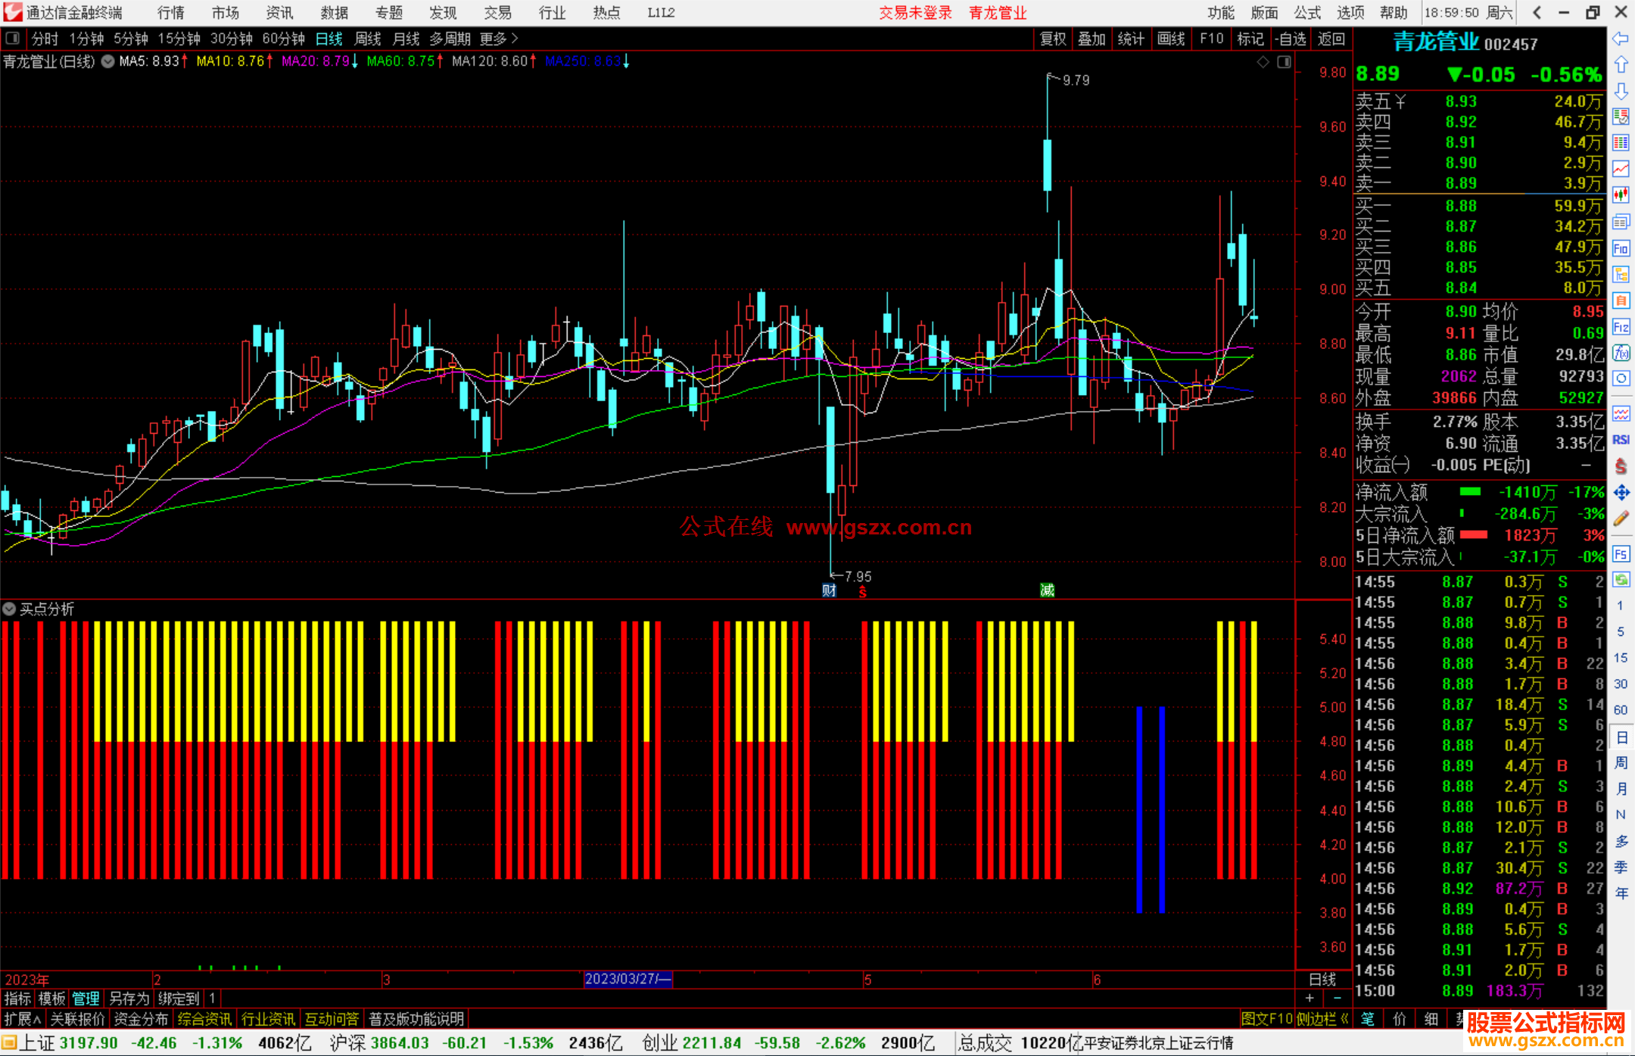Click the back arrow sidebar icon
This screenshot has height=1056, width=1635.
[x=1621, y=39]
